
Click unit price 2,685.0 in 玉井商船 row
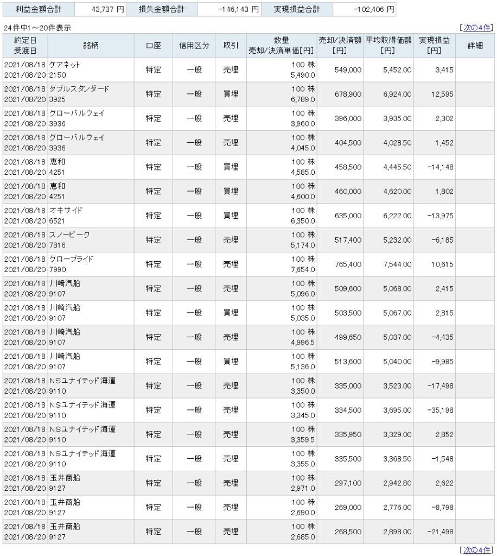tap(303, 537)
